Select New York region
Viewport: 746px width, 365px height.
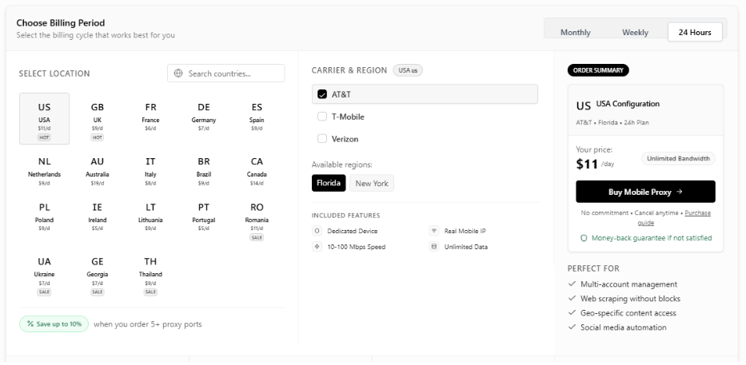tap(372, 183)
